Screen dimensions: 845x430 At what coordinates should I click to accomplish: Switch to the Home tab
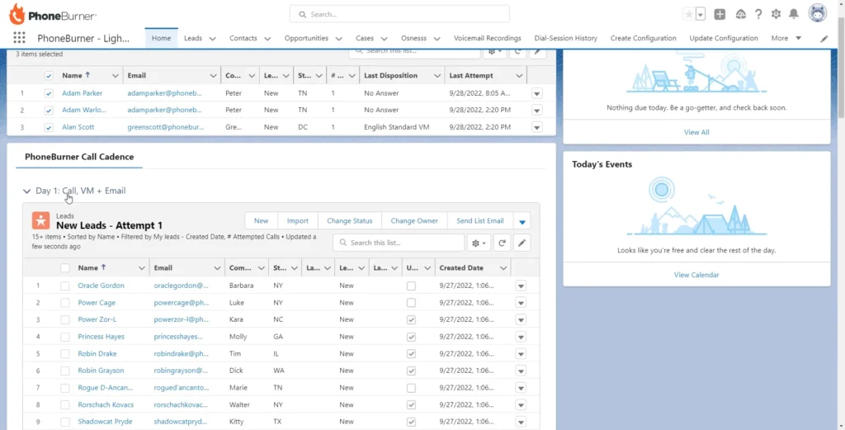(161, 38)
